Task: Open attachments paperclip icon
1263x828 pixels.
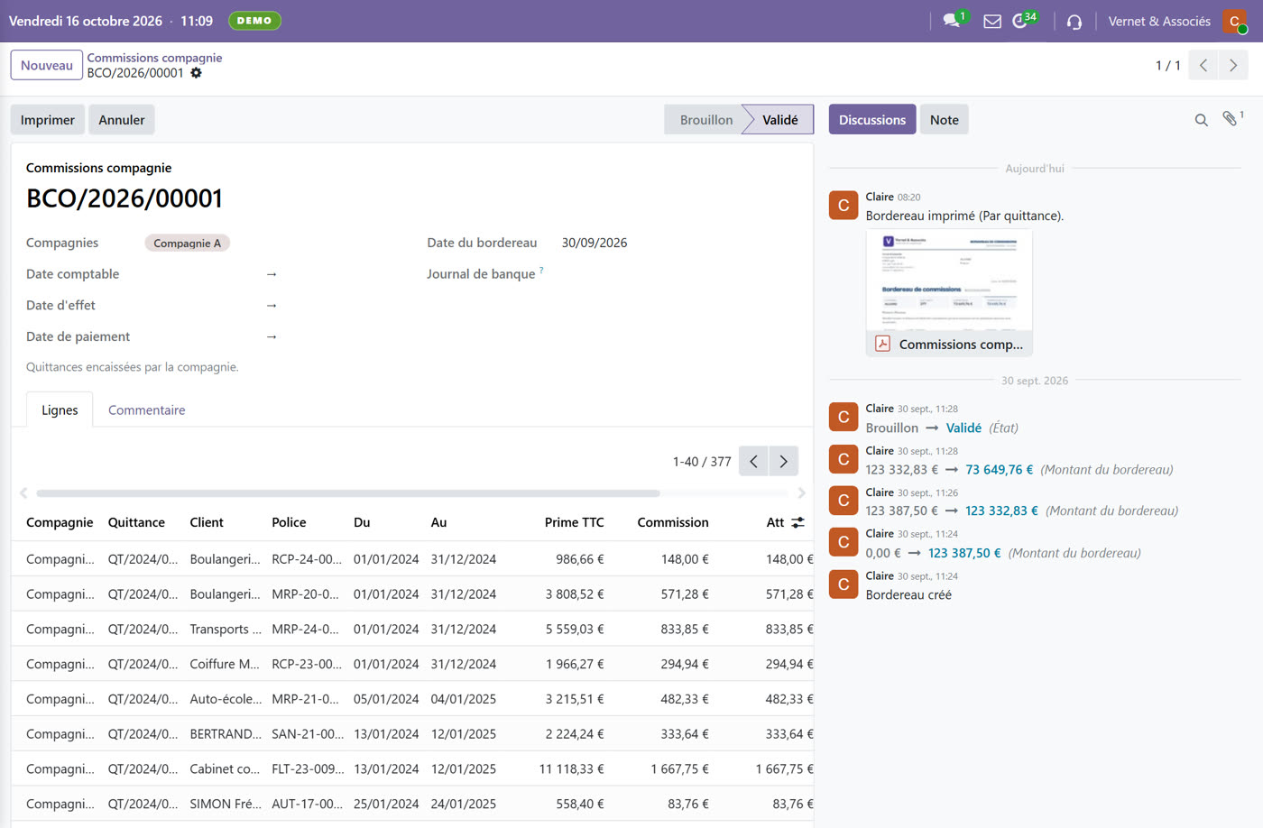Action: tap(1230, 119)
